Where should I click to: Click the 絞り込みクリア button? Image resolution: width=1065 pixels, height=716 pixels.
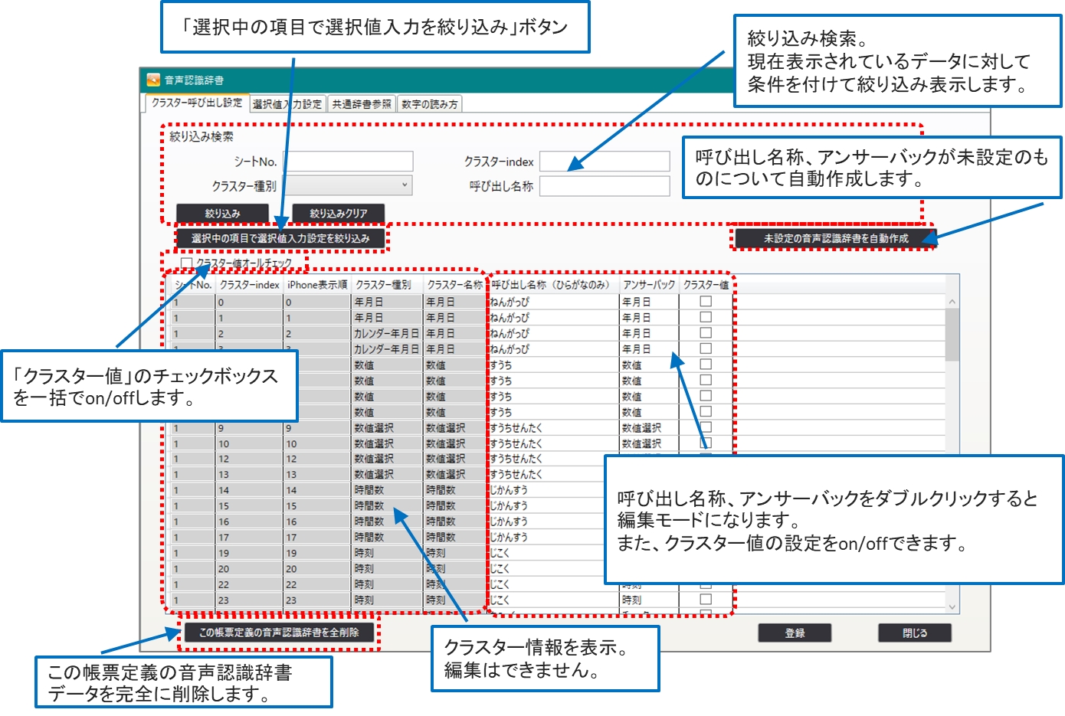(x=338, y=213)
